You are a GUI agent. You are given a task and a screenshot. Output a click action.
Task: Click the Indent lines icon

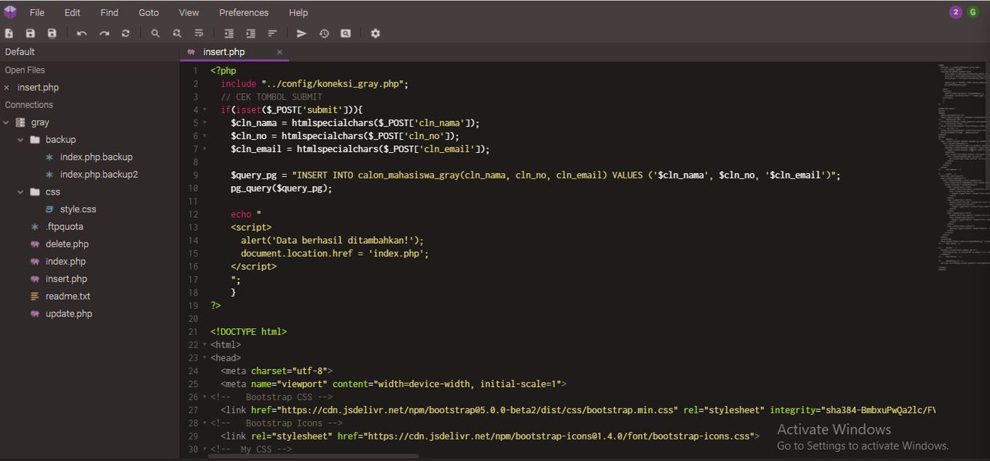251,33
